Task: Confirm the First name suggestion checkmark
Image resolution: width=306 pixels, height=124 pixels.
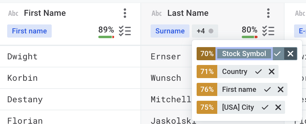Action: (267, 89)
